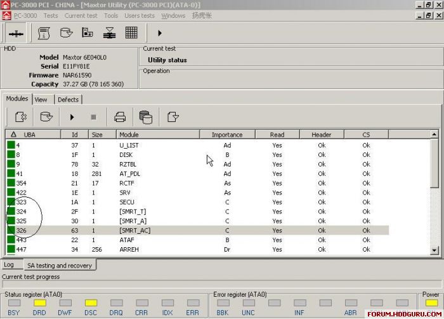The height and width of the screenshot is (319, 444).
Task: Click the Modules tab disk-read icon
Action: click(x=46, y=117)
